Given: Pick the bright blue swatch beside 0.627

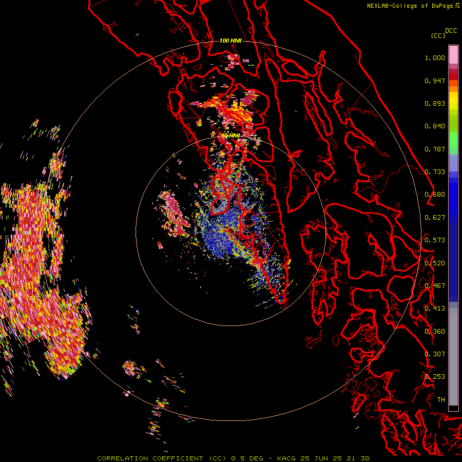Looking at the screenshot, I should click(x=453, y=200).
